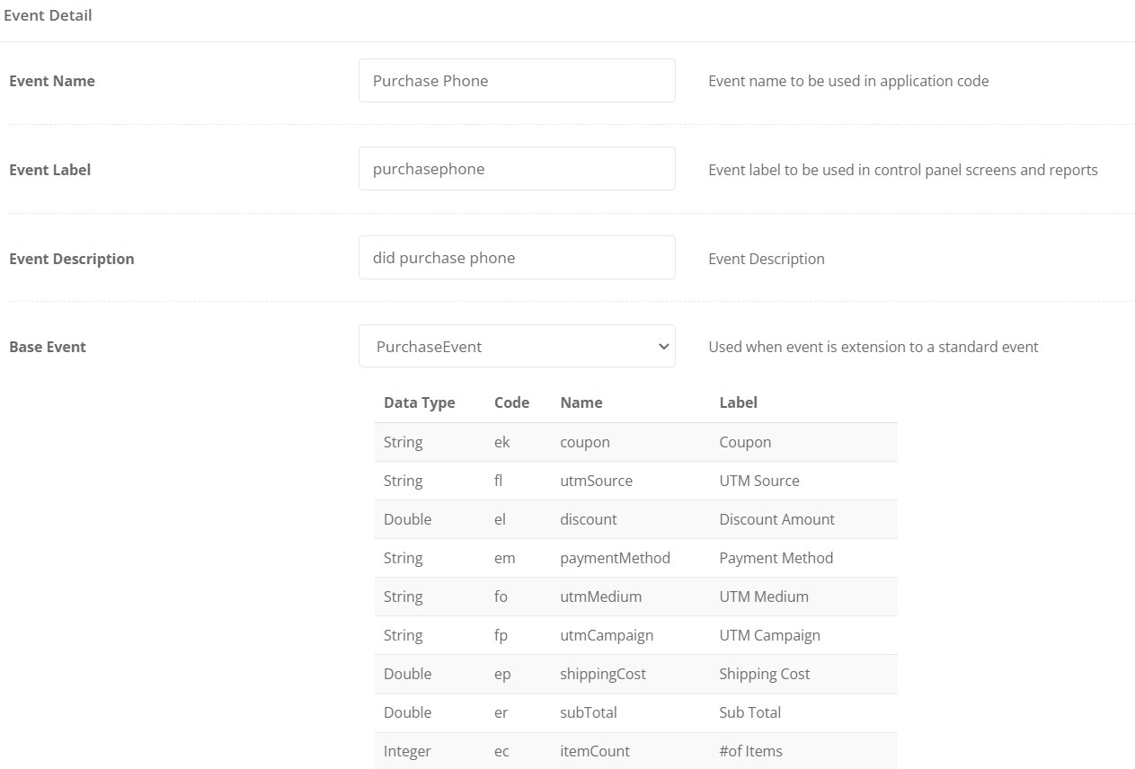Focus the Event Label text box
1135x769 pixels.
click(517, 169)
